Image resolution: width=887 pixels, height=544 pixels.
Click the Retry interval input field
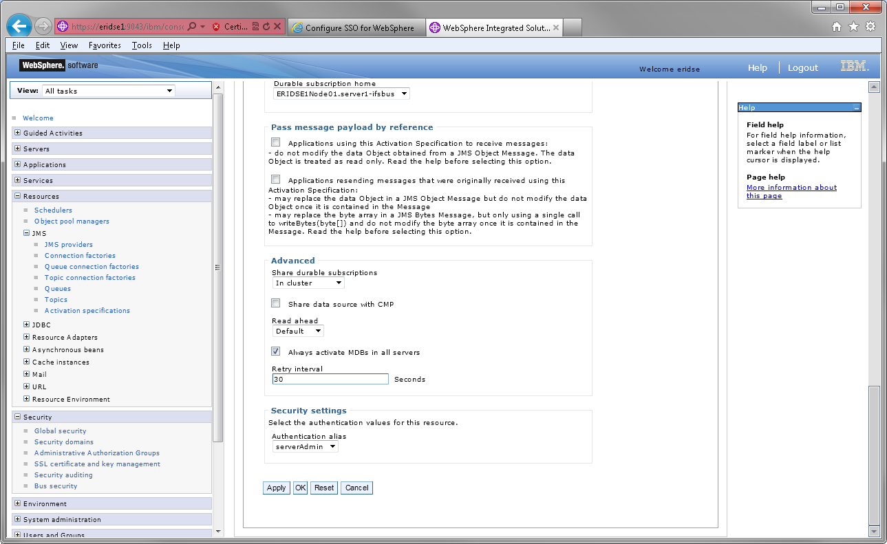(x=330, y=379)
